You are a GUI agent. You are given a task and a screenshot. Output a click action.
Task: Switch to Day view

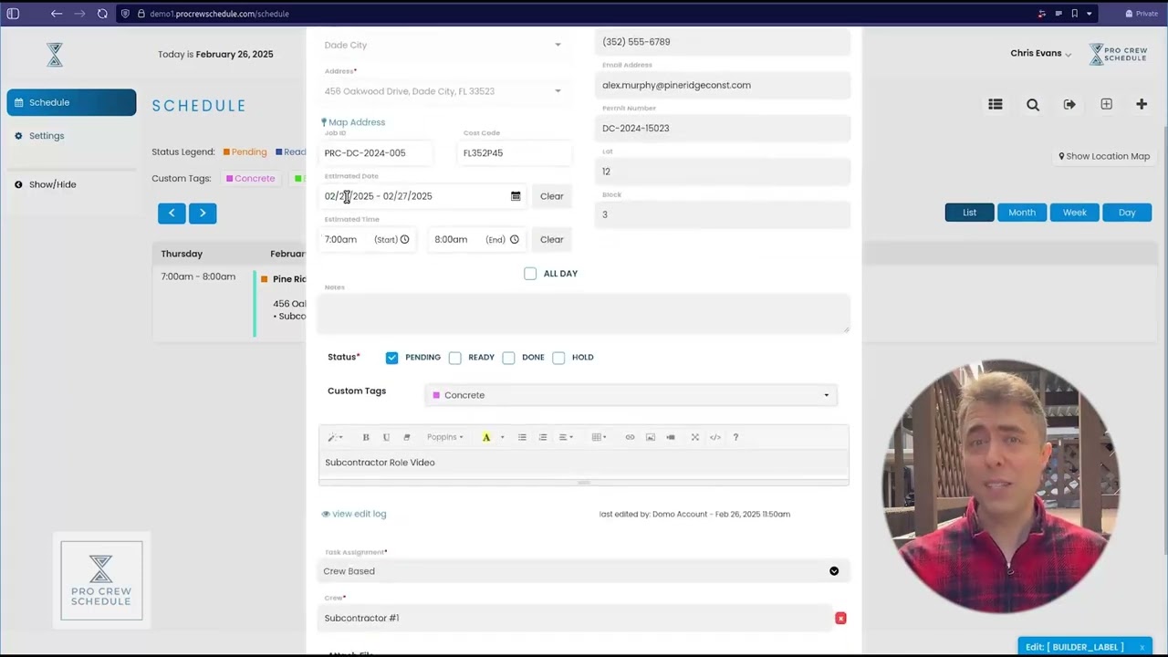(1127, 213)
